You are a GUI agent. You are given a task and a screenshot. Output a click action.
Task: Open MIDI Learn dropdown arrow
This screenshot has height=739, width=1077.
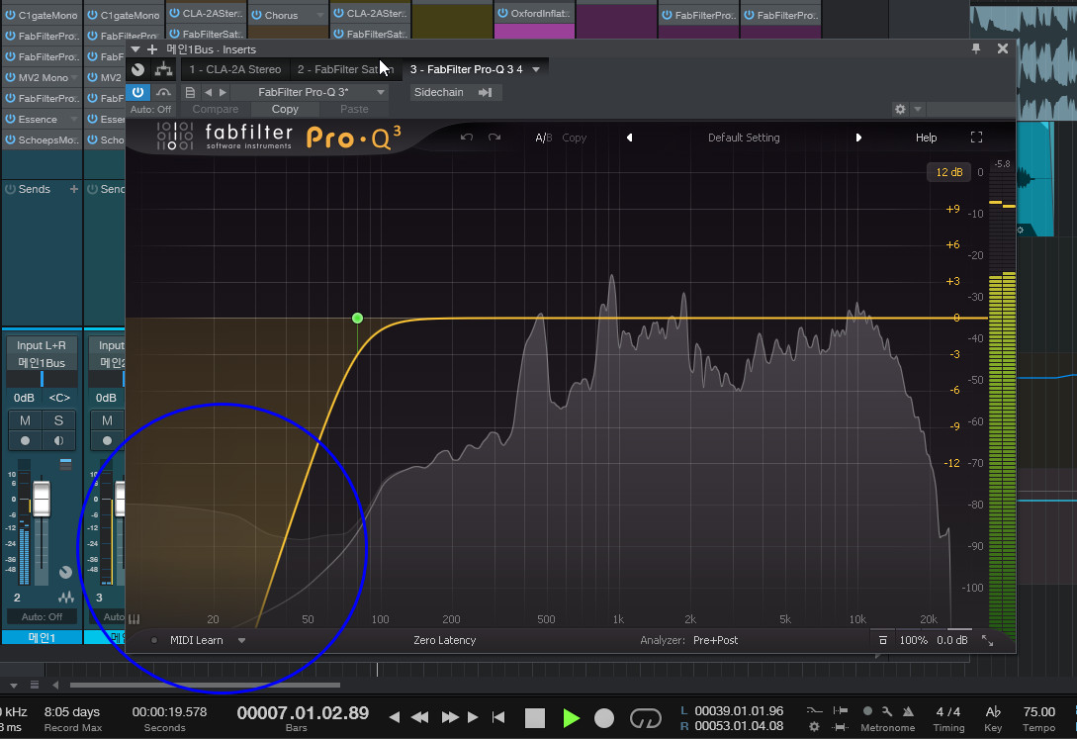(241, 640)
